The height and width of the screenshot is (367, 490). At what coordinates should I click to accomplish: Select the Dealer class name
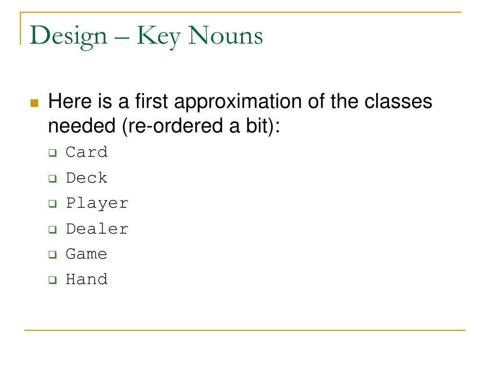[x=97, y=229]
